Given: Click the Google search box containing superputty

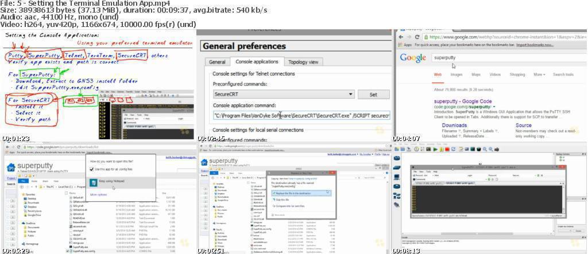Looking at the screenshot, I should click(508, 58).
